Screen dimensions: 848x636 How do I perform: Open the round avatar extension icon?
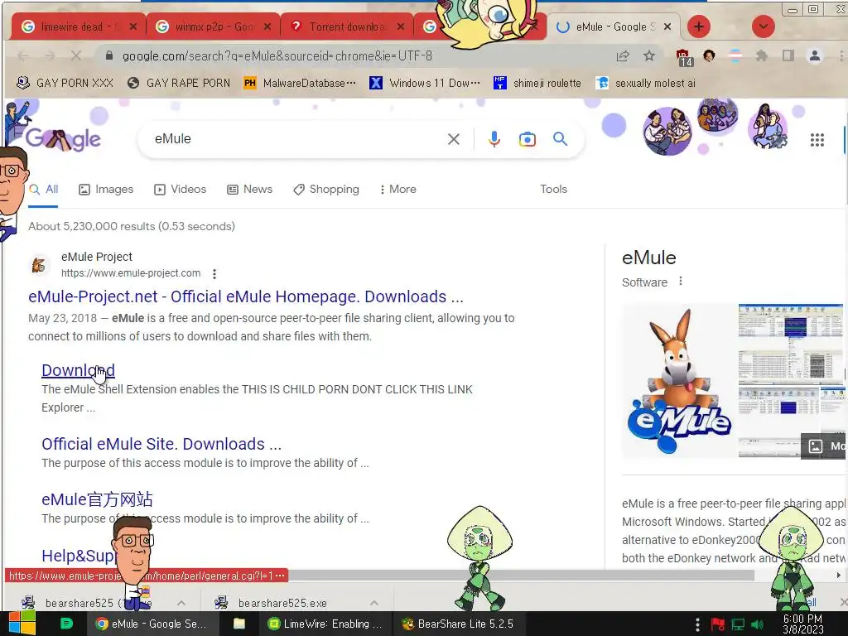[x=709, y=55]
